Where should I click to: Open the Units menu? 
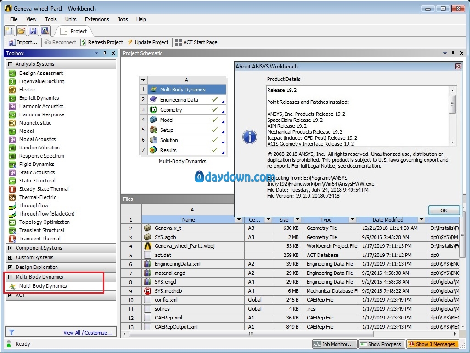point(71,19)
